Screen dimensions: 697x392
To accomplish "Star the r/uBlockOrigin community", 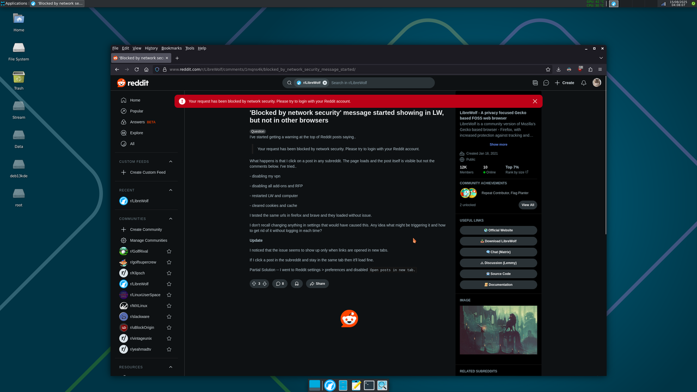I will pyautogui.click(x=169, y=328).
